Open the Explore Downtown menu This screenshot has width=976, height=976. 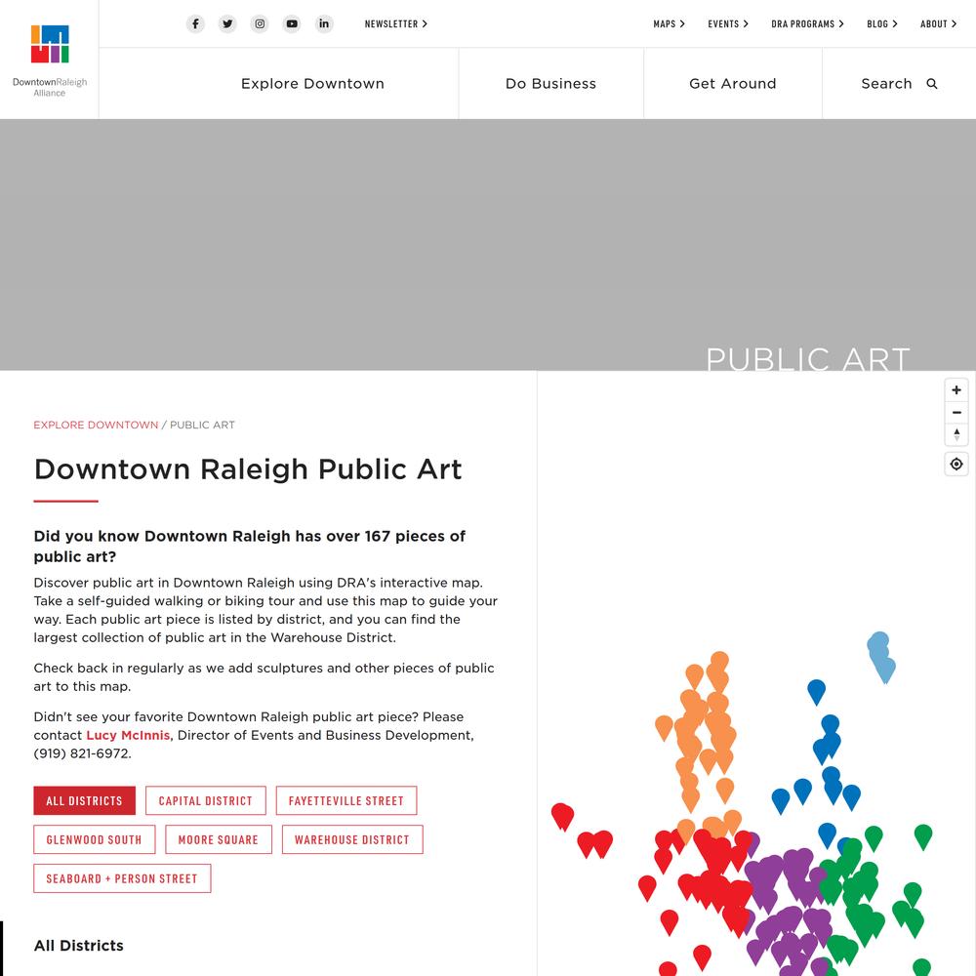coord(312,84)
